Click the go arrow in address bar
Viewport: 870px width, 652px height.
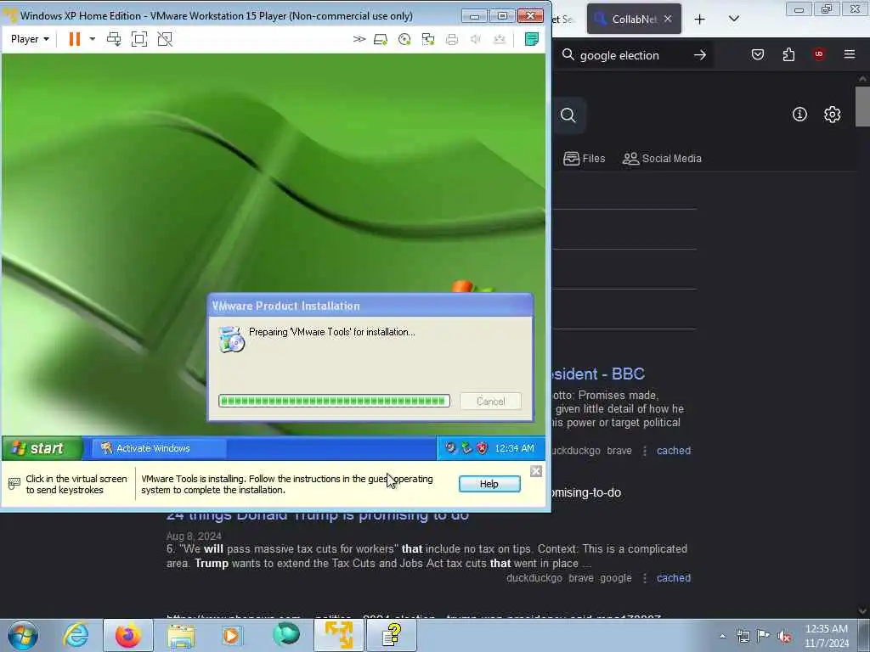click(700, 55)
